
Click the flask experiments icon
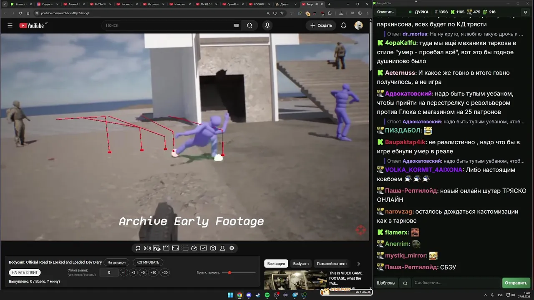(x=222, y=248)
